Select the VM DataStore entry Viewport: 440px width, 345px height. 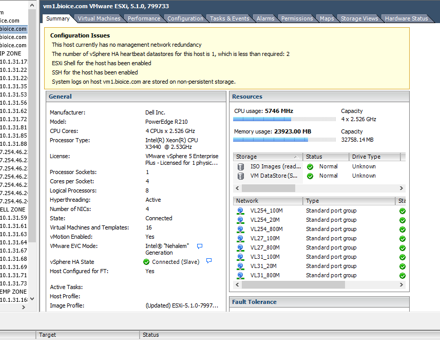[x=274, y=176]
